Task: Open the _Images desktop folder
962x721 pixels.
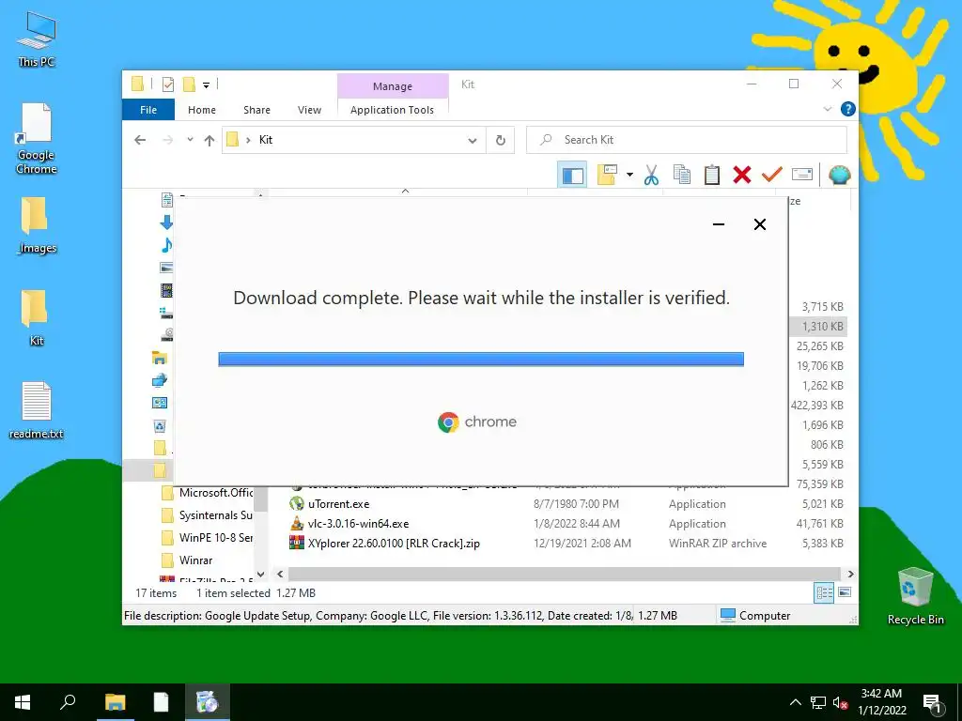Action: (37, 225)
